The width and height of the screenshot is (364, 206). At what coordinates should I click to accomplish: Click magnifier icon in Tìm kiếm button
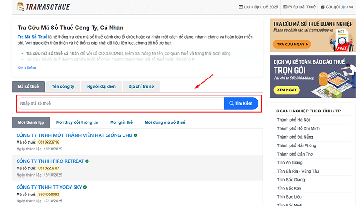[231, 104]
